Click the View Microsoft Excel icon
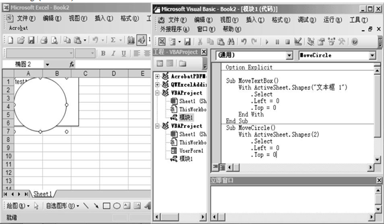 pos(162,42)
